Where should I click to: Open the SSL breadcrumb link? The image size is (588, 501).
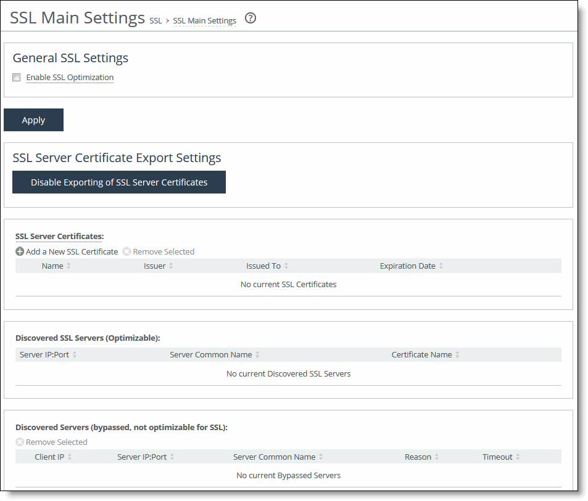(155, 20)
